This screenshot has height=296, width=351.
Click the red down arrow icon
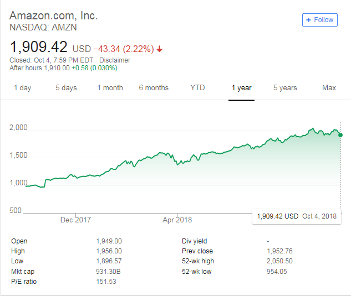(x=160, y=49)
